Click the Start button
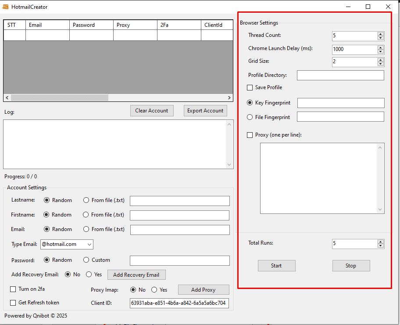The width and height of the screenshot is (400, 325). tap(276, 266)
